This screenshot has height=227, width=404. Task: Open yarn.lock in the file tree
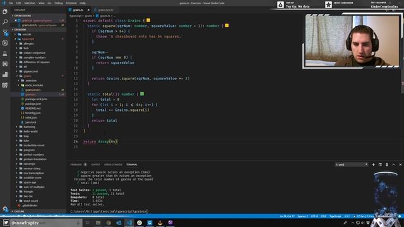[x=31, y=122]
